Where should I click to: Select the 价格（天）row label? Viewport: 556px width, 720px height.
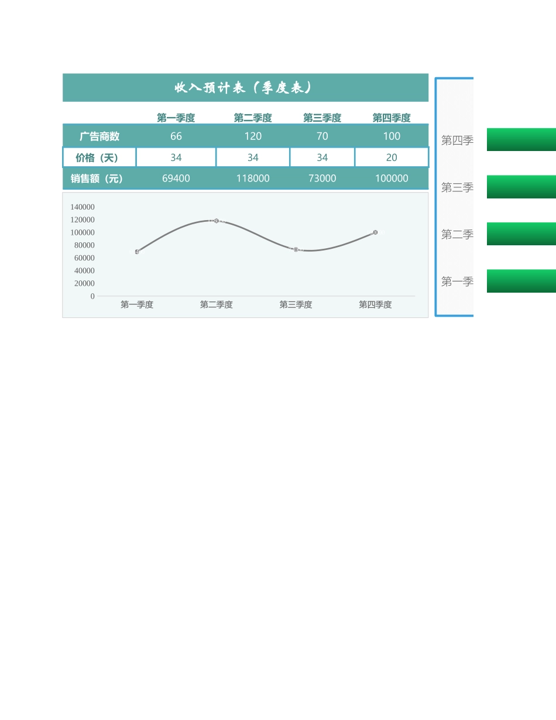coord(98,157)
